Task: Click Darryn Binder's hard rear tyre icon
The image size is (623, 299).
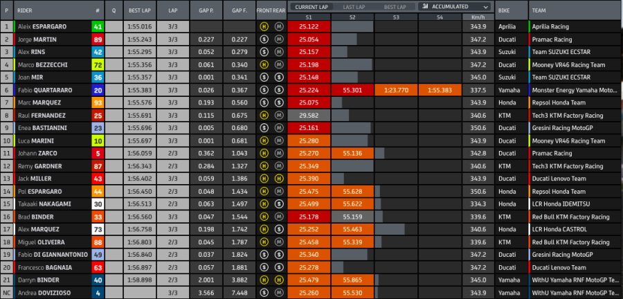Action: coord(278,280)
